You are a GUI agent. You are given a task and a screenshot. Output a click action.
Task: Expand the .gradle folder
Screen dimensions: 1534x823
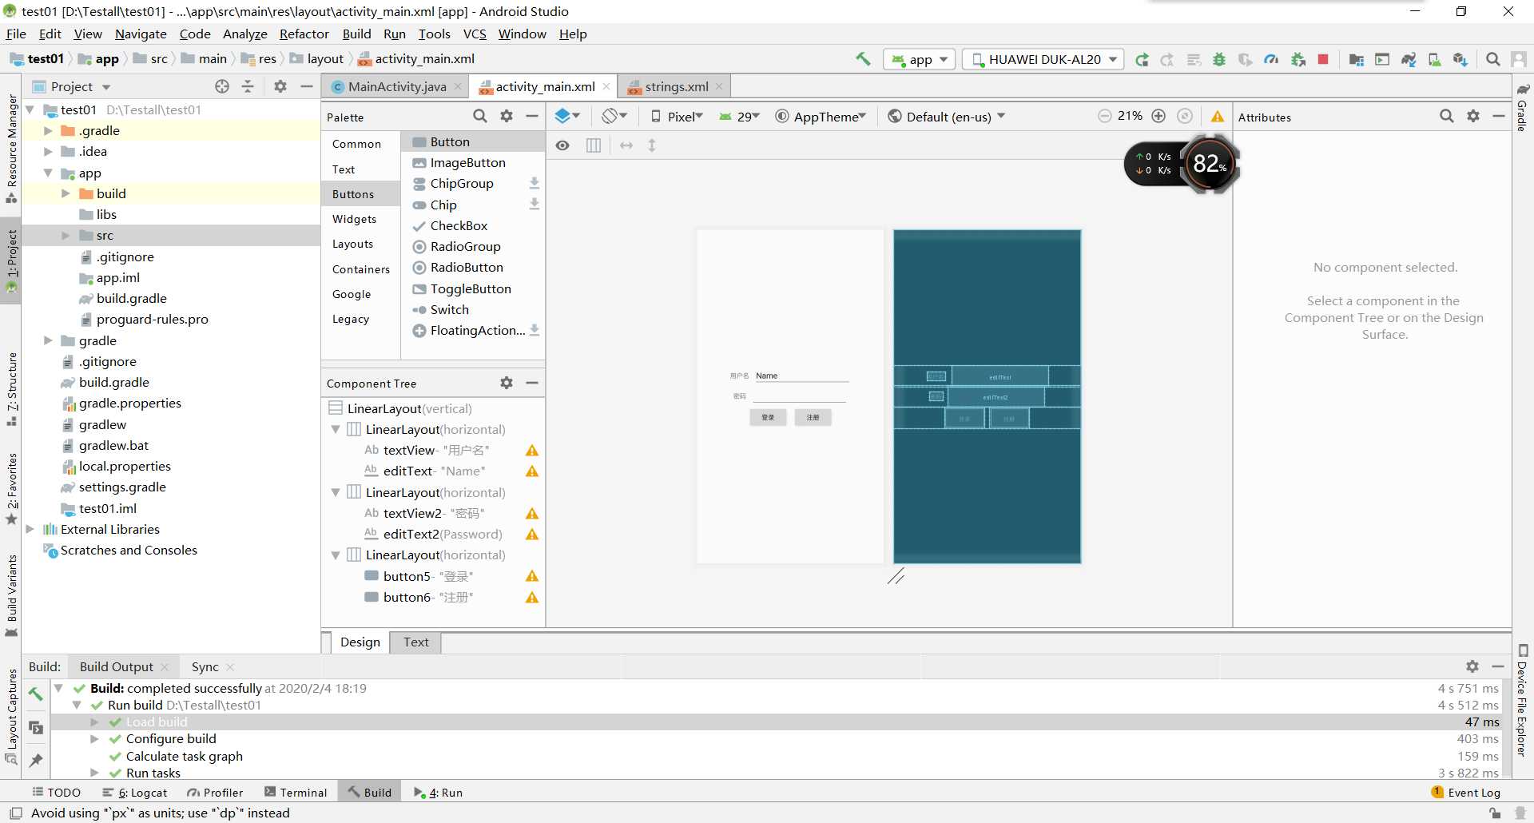(48, 130)
